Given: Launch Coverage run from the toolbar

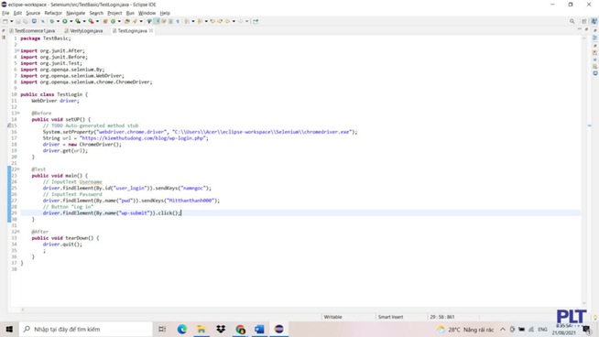Looking at the screenshot, I should point(78,21).
